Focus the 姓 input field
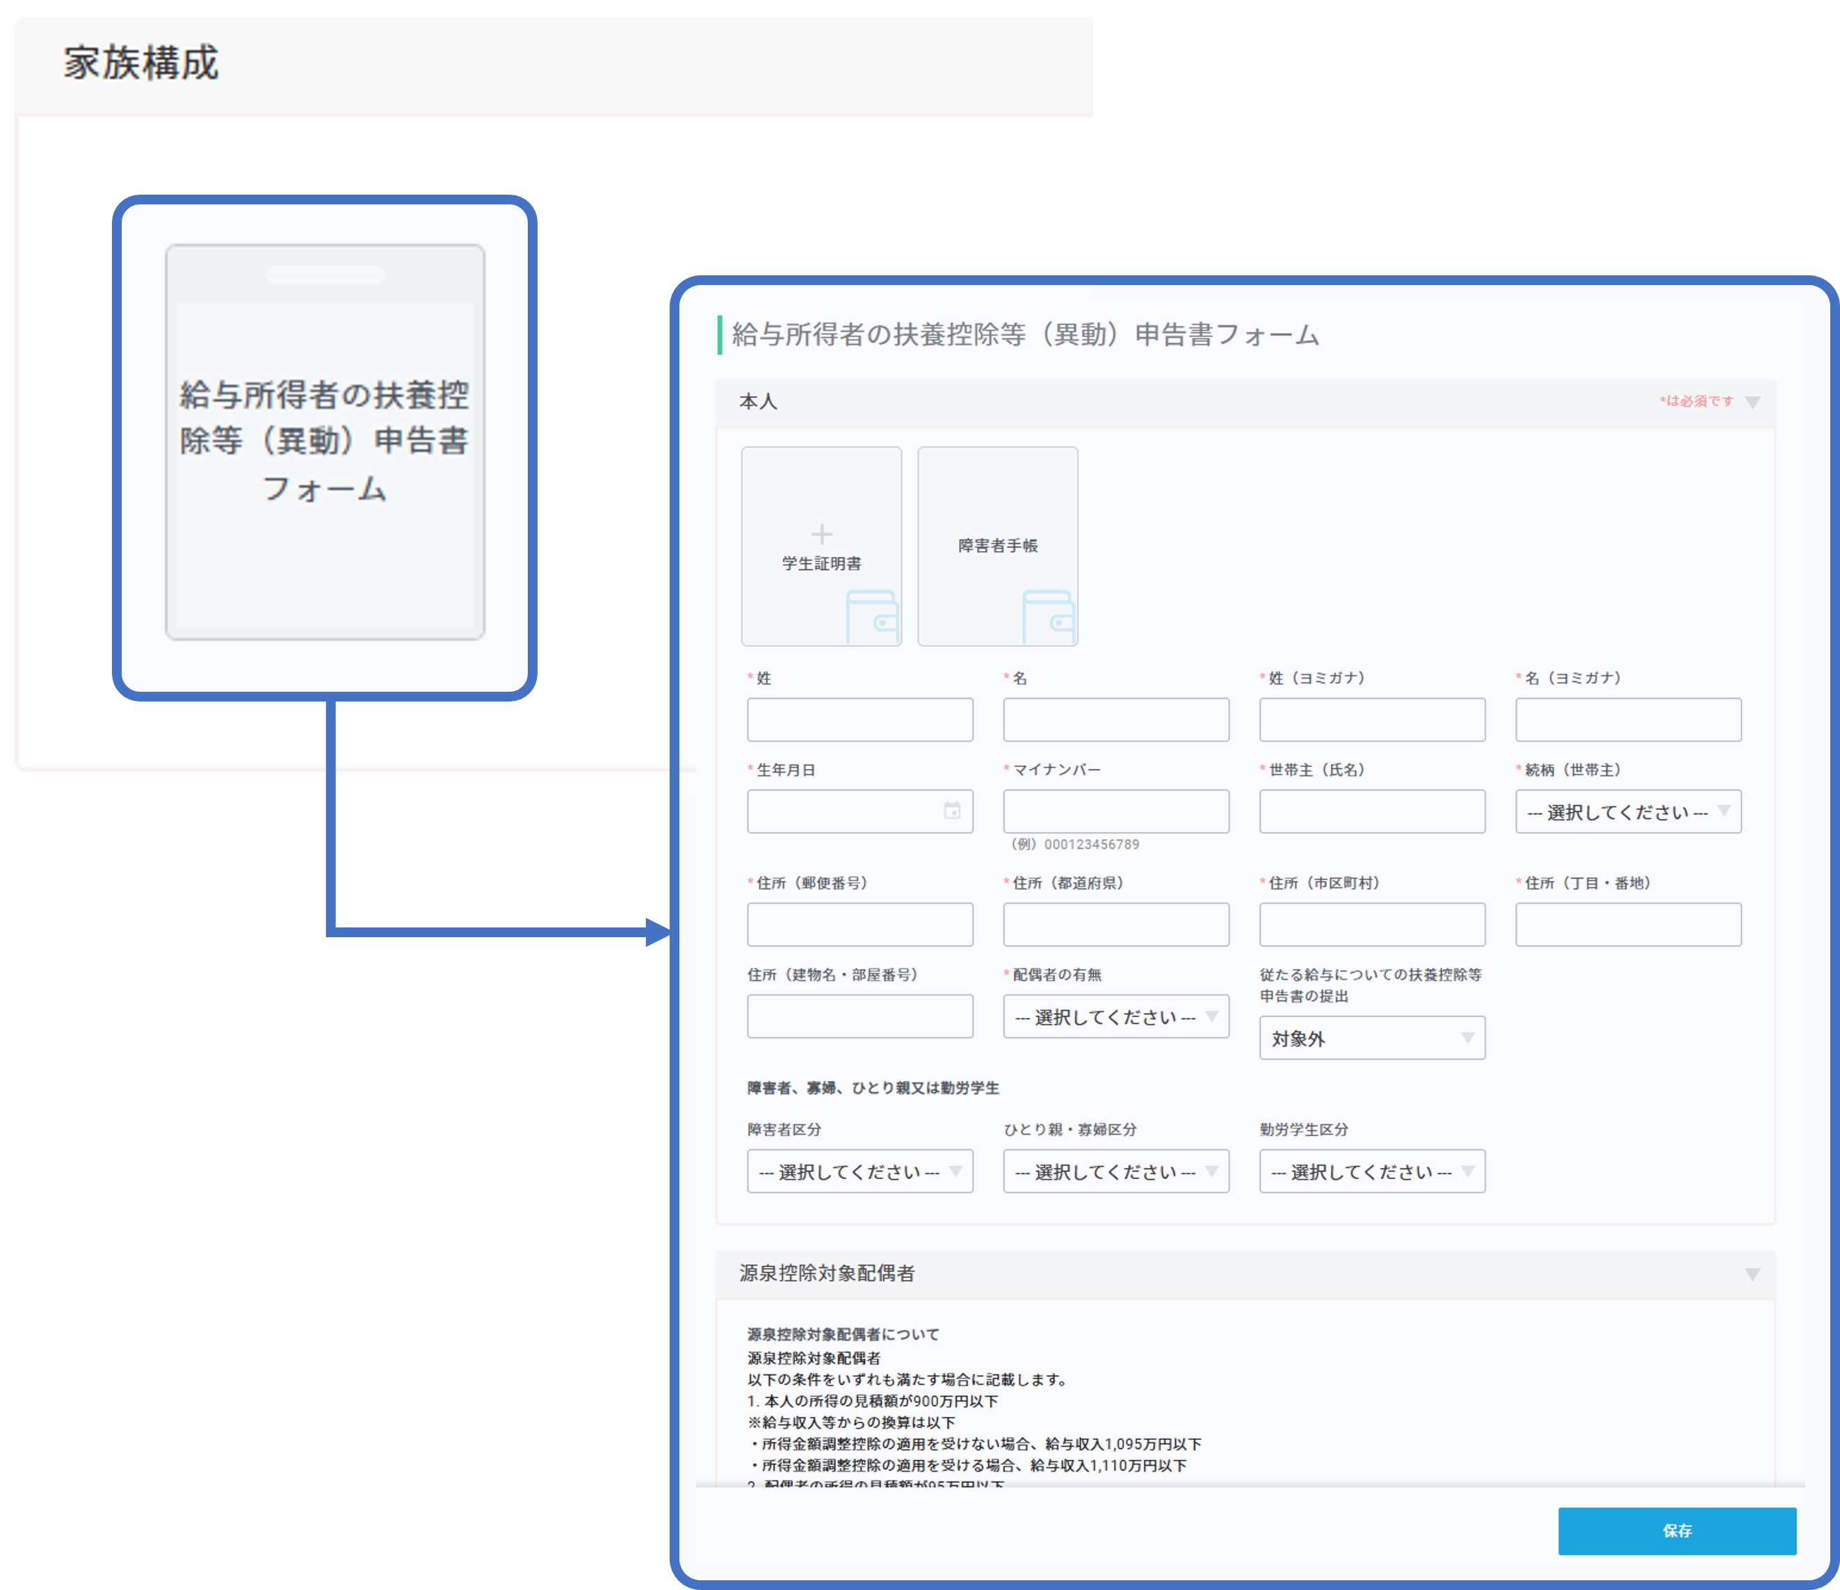1840x1590 pixels. pyautogui.click(x=860, y=719)
